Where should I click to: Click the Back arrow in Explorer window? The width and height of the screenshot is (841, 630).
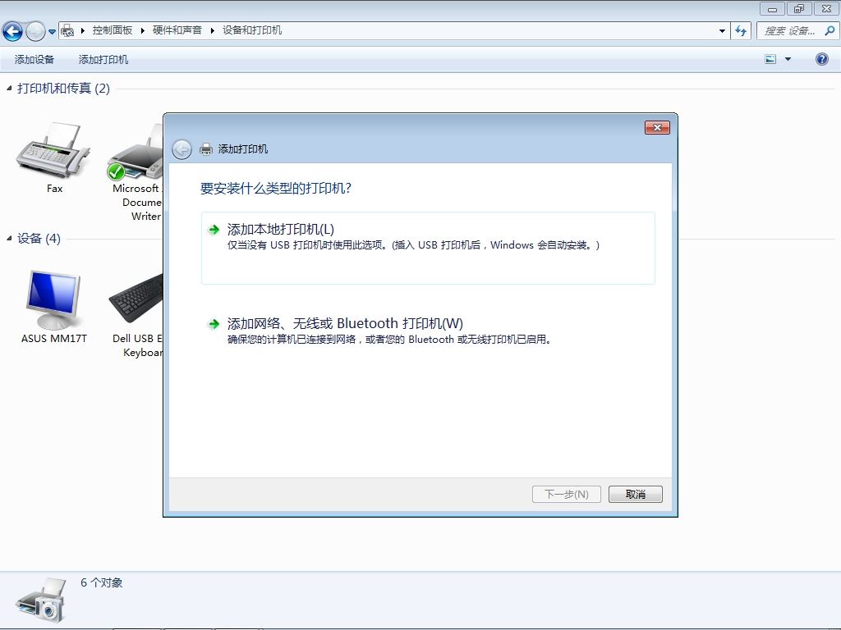pyautogui.click(x=12, y=32)
